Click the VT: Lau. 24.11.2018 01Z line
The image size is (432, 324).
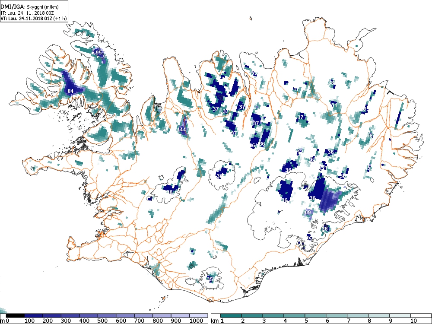pyautogui.click(x=33, y=19)
